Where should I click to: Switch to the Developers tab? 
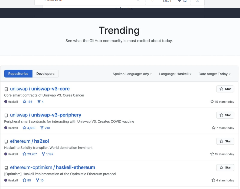[45, 74]
